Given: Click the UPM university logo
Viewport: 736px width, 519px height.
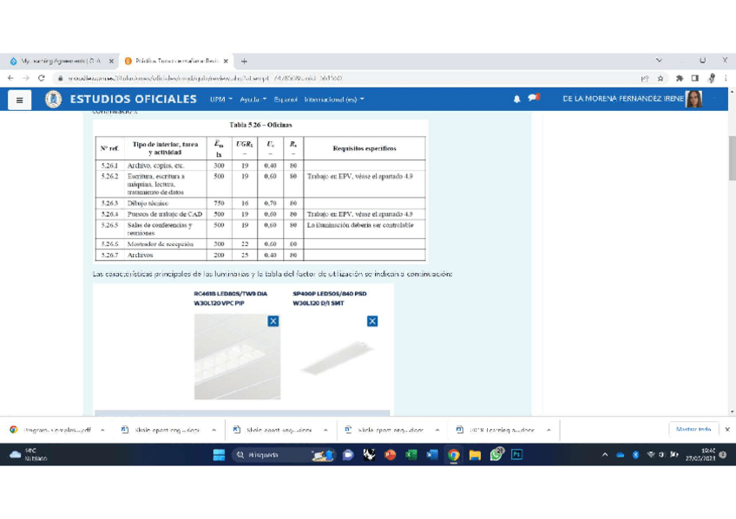Looking at the screenshot, I should click(53, 100).
